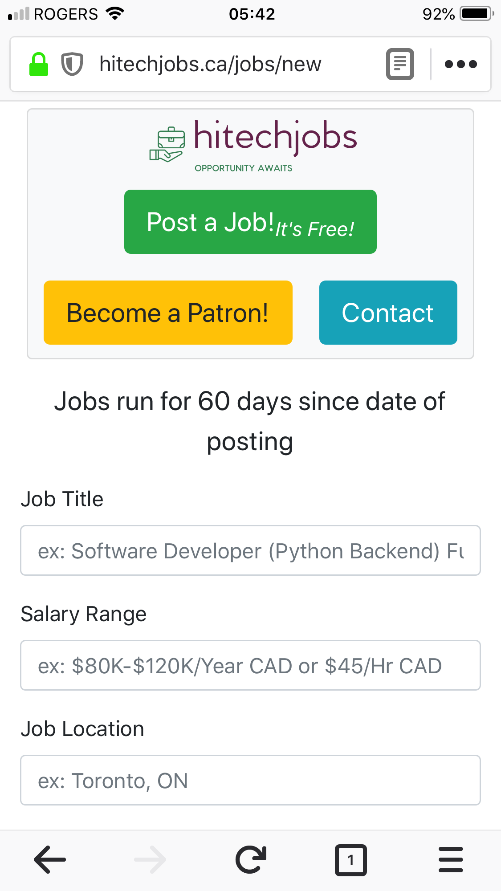Screen dimensions: 501x891
Task: Focus the Salary Range input field
Action: [250, 666]
